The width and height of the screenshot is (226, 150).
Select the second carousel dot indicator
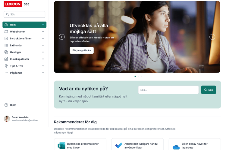tap(138, 76)
